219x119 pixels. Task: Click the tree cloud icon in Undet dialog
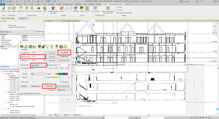(x=56, y=46)
